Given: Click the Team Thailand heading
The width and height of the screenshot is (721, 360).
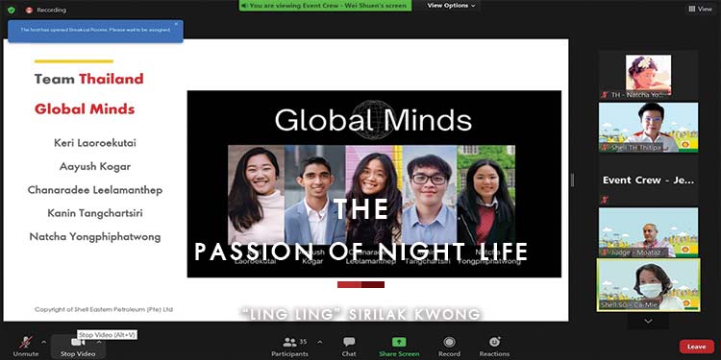Looking at the screenshot, I should pyautogui.click(x=88, y=79).
